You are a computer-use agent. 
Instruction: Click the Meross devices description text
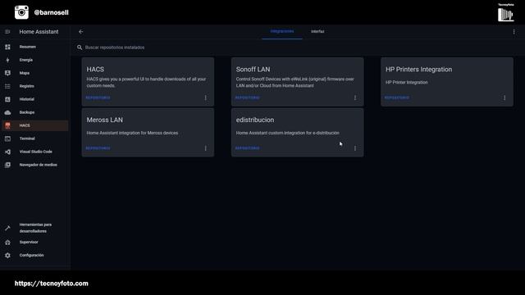[132, 133]
